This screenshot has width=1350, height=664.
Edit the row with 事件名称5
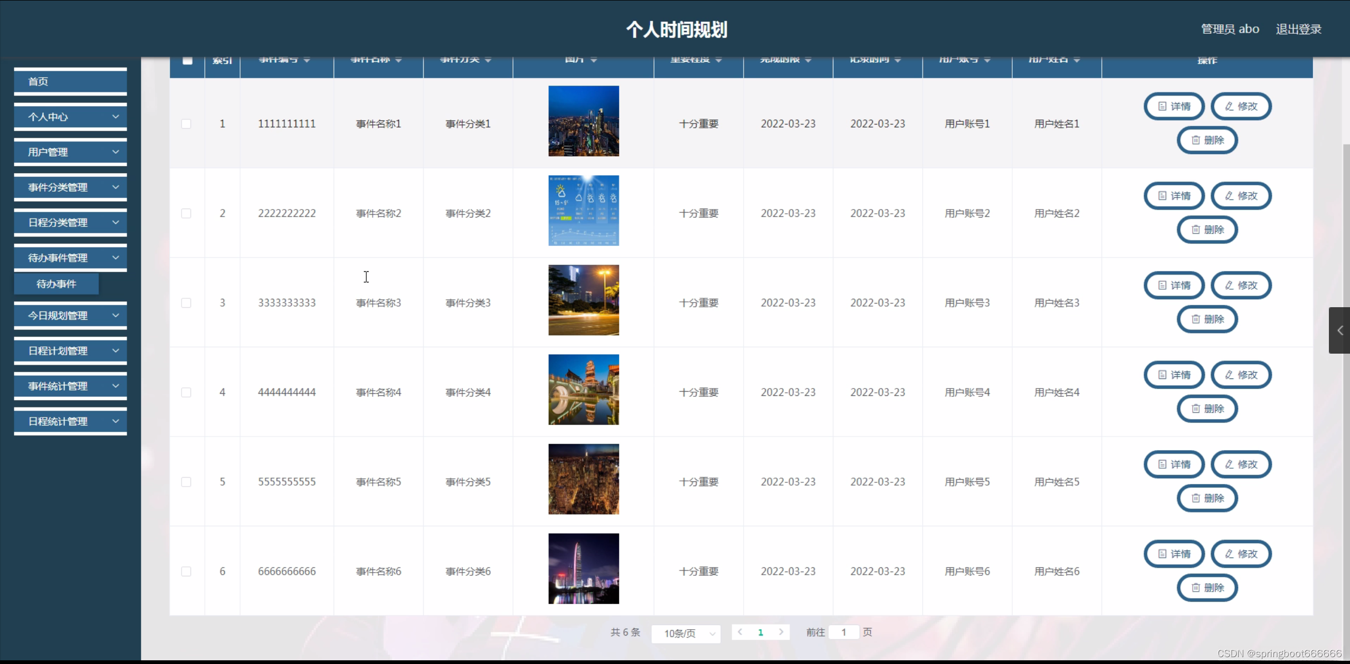(1241, 464)
